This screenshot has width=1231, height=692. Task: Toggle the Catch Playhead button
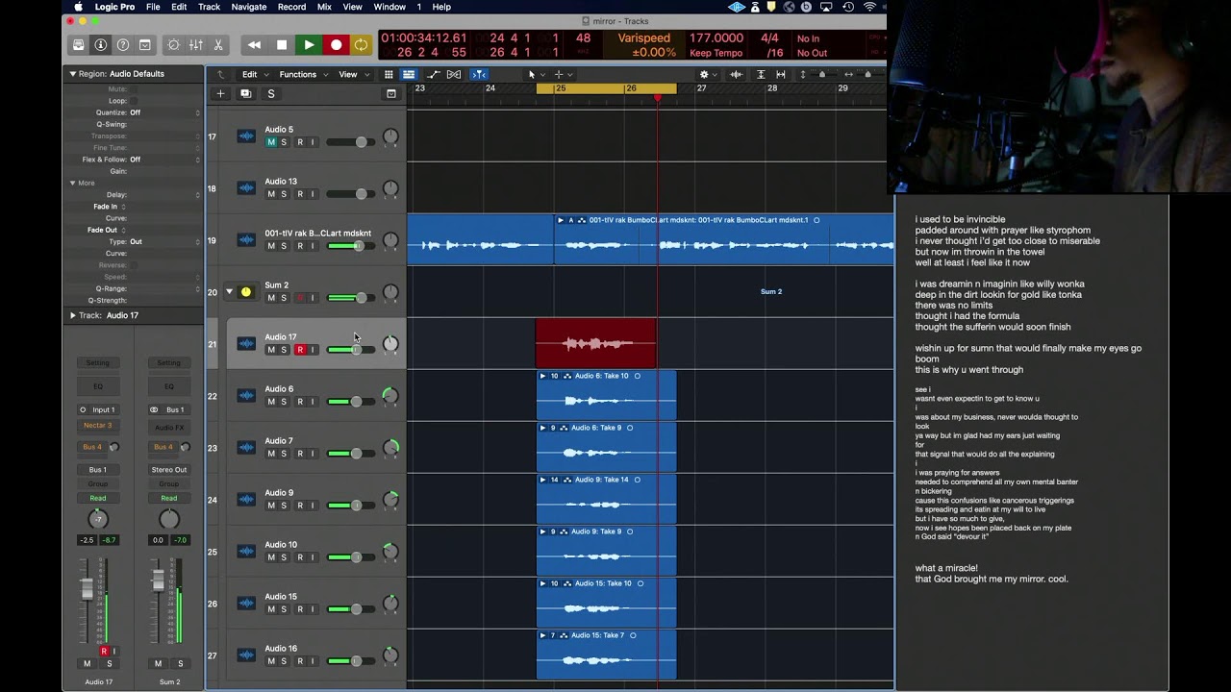pyautogui.click(x=478, y=74)
